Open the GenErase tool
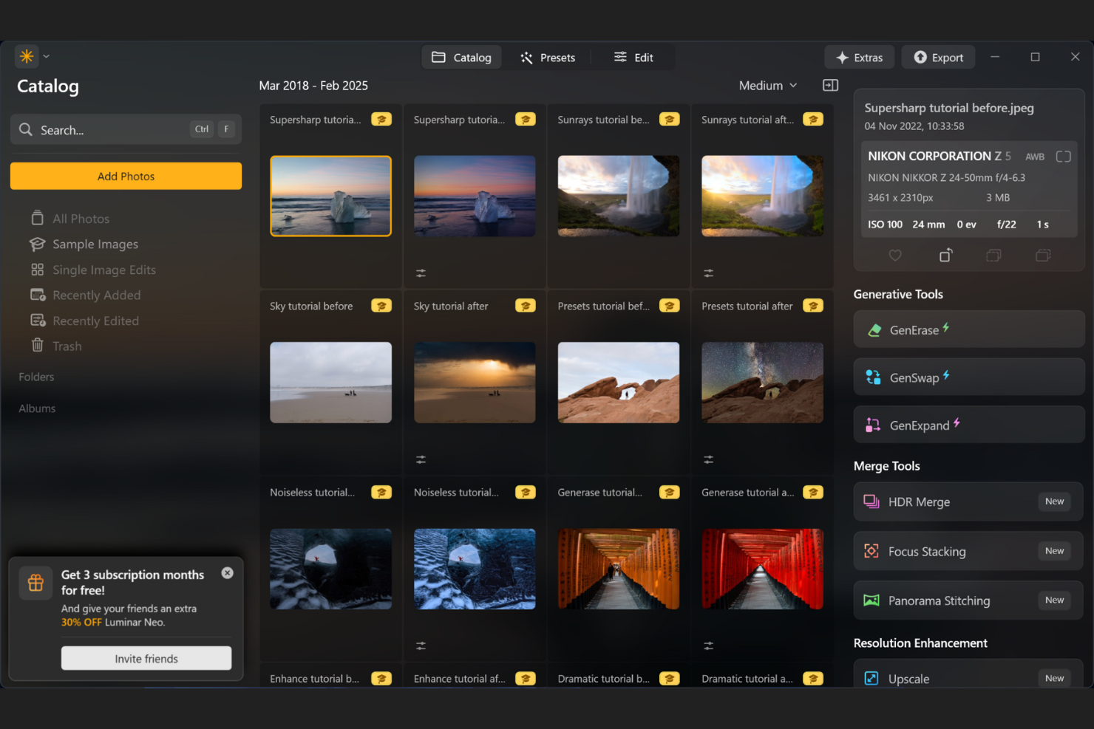1094x729 pixels. click(968, 329)
